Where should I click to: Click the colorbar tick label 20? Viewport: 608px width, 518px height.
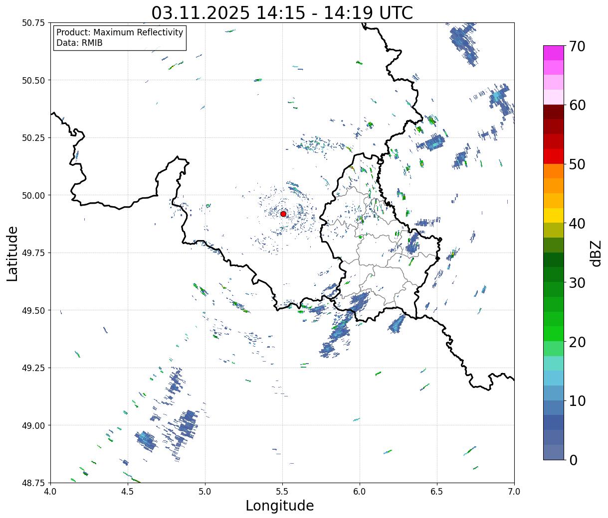(577, 342)
